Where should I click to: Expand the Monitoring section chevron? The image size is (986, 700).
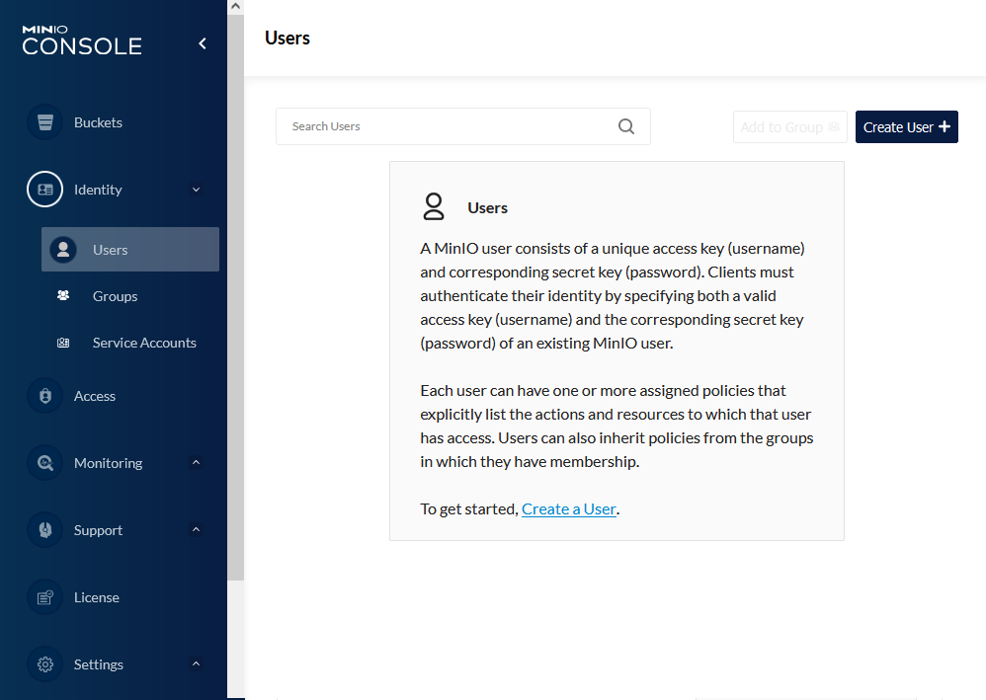196,463
